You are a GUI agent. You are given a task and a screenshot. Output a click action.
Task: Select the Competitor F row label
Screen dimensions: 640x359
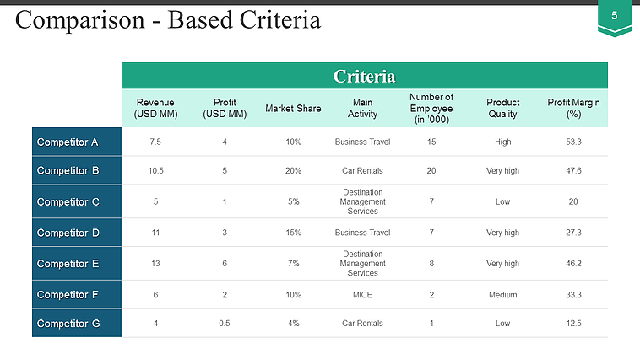point(77,295)
